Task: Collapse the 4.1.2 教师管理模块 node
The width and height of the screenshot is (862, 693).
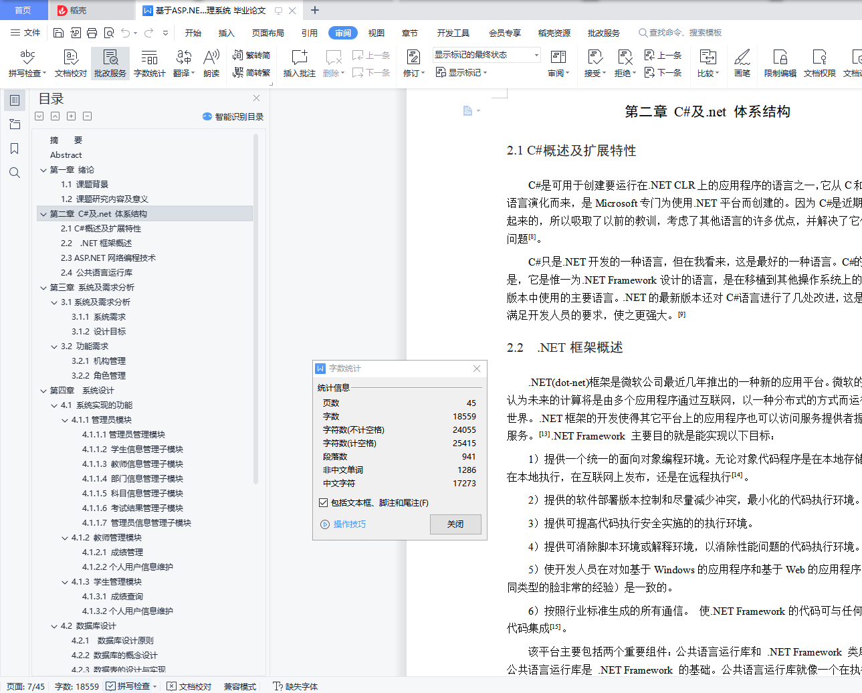Action: (65, 538)
